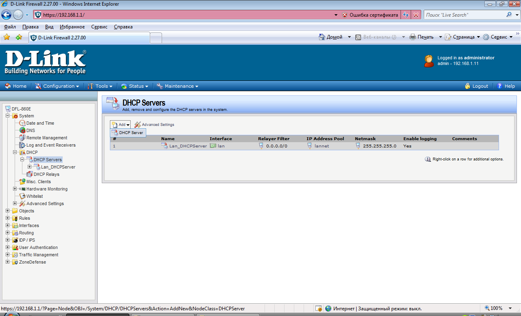Select the Misc. Clients icon
This screenshot has width=521, height=316.
coord(22,182)
